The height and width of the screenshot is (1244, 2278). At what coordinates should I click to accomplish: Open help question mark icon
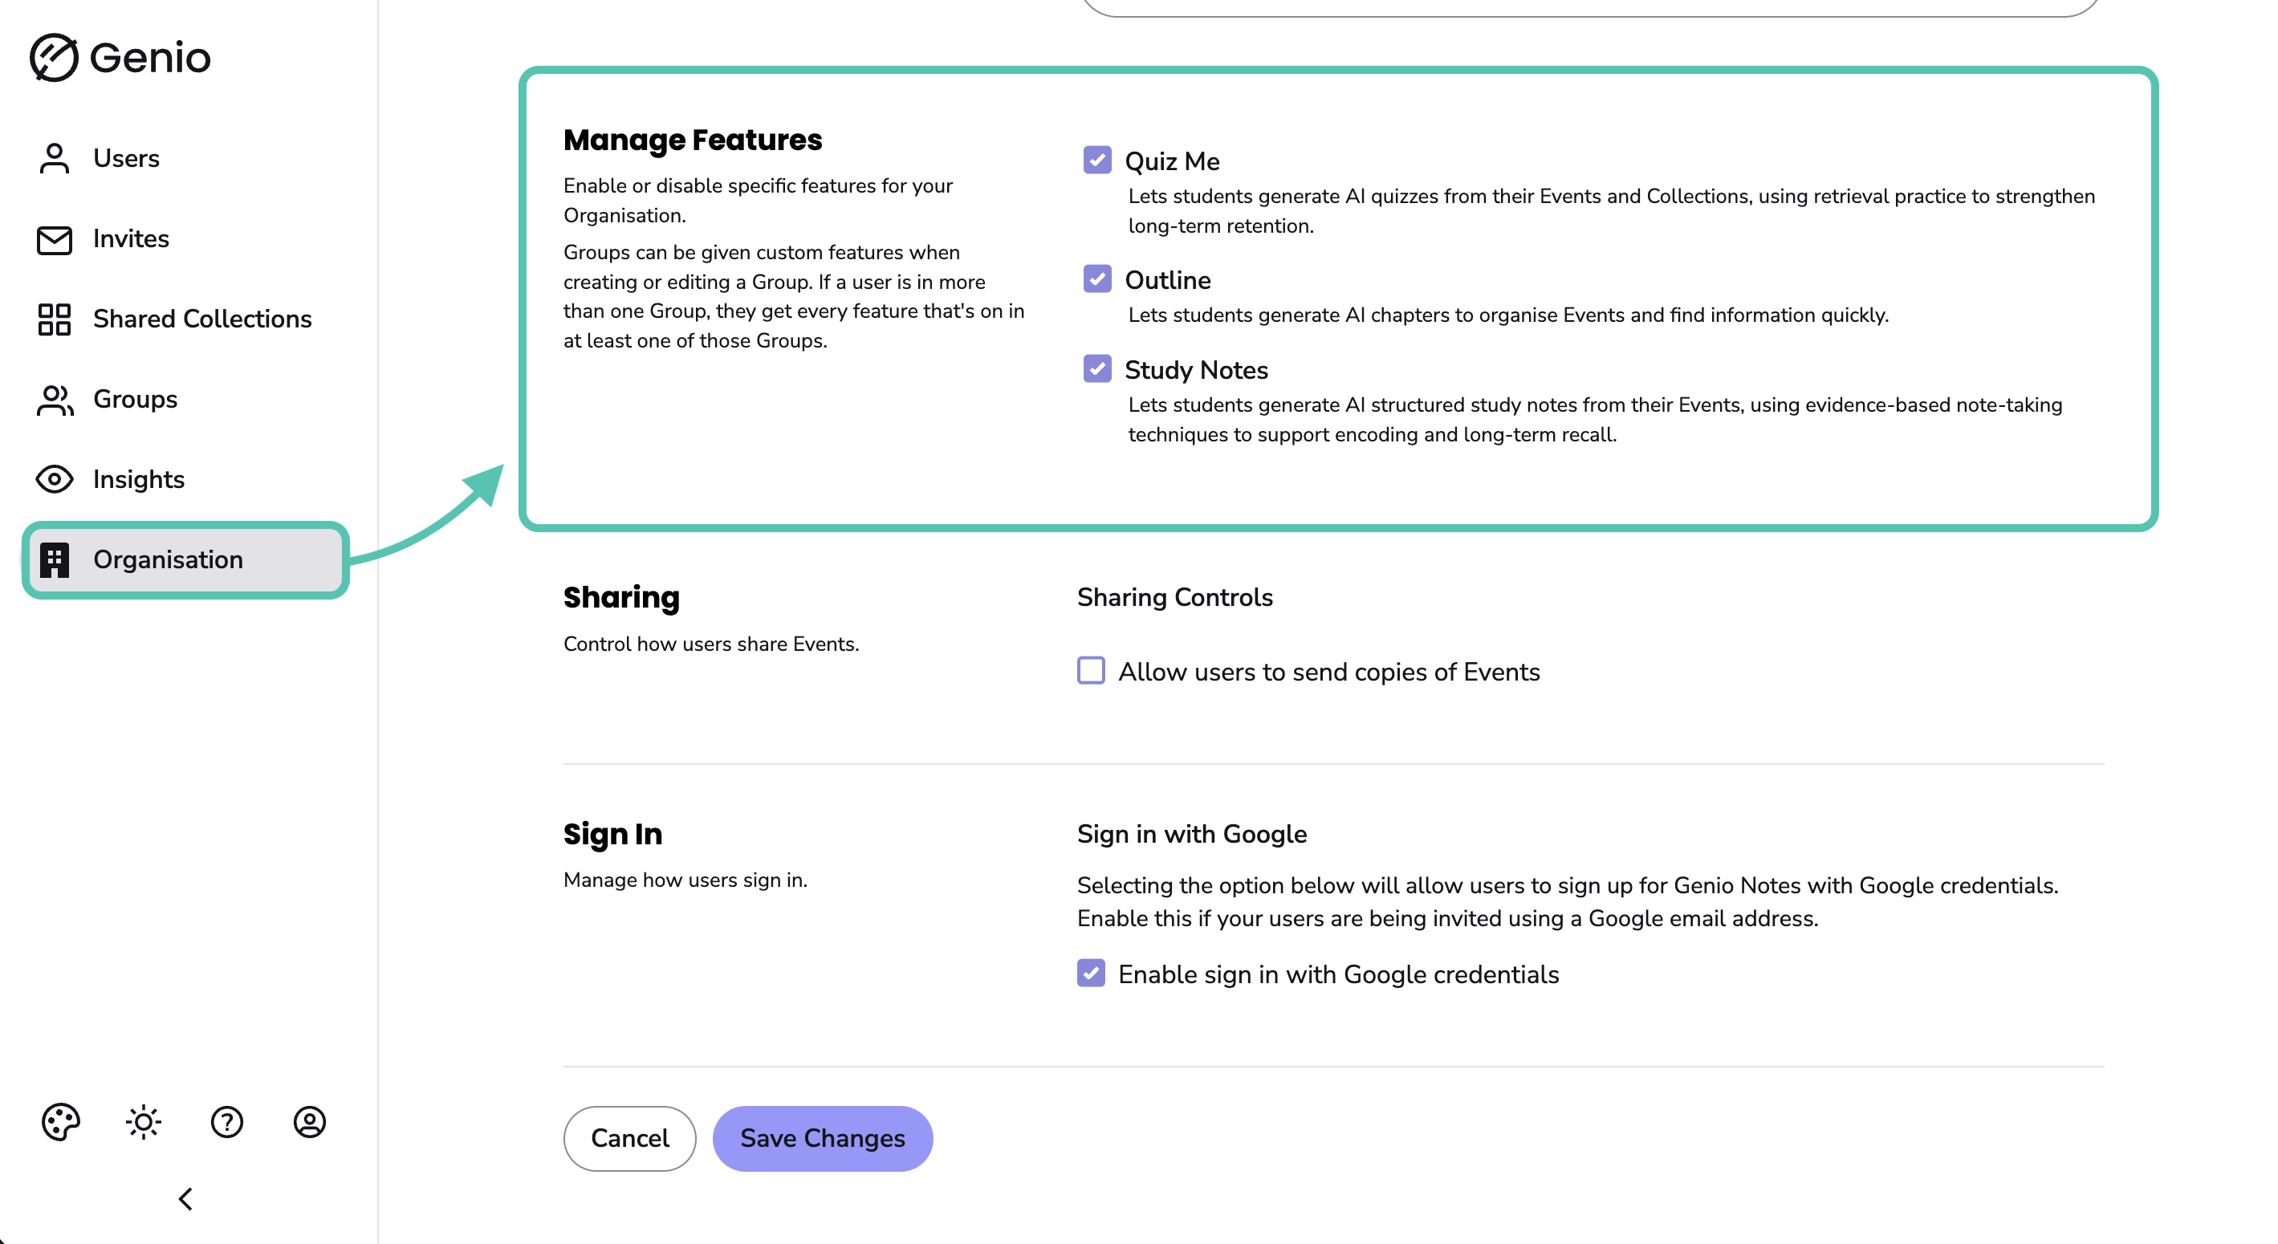click(226, 1122)
